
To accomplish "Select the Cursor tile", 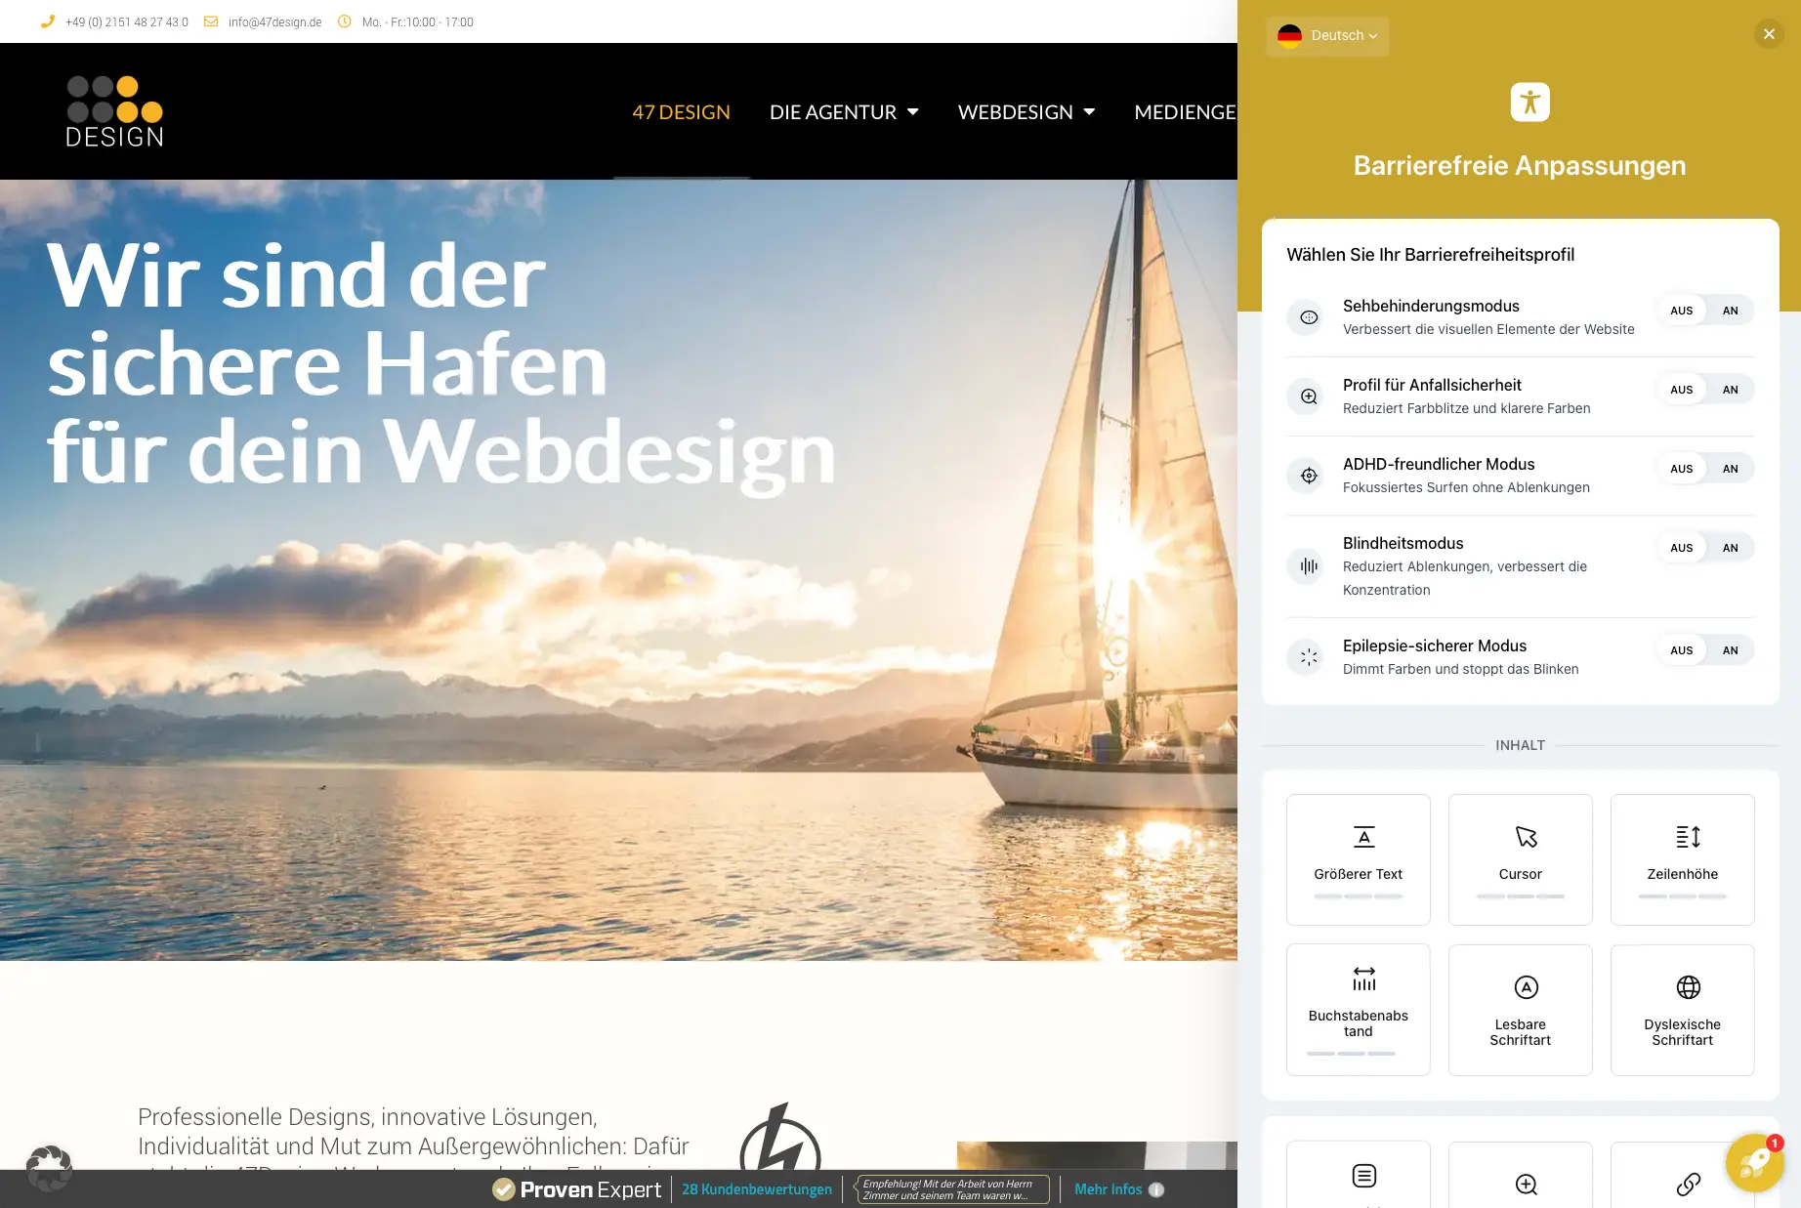I will pyautogui.click(x=1520, y=859).
